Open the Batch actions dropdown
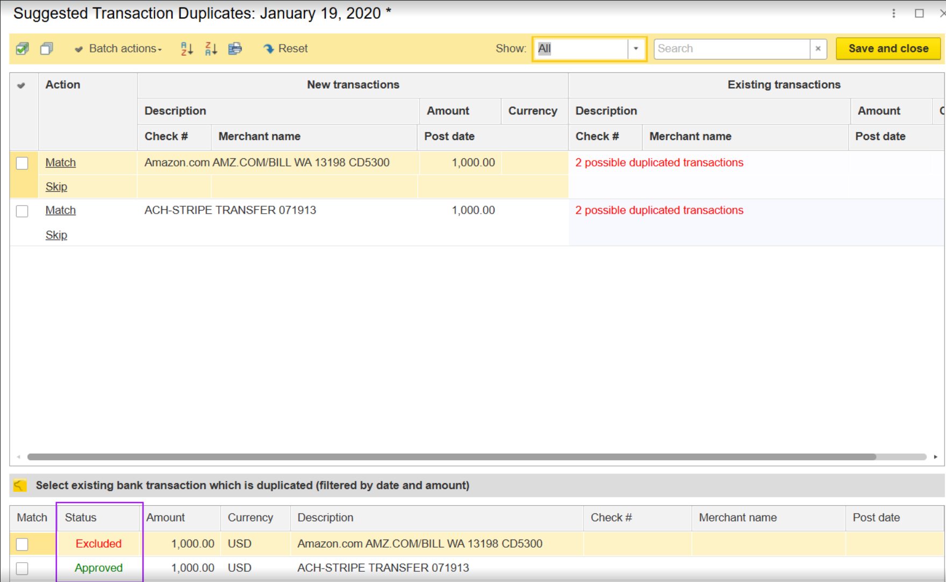 pyautogui.click(x=118, y=49)
